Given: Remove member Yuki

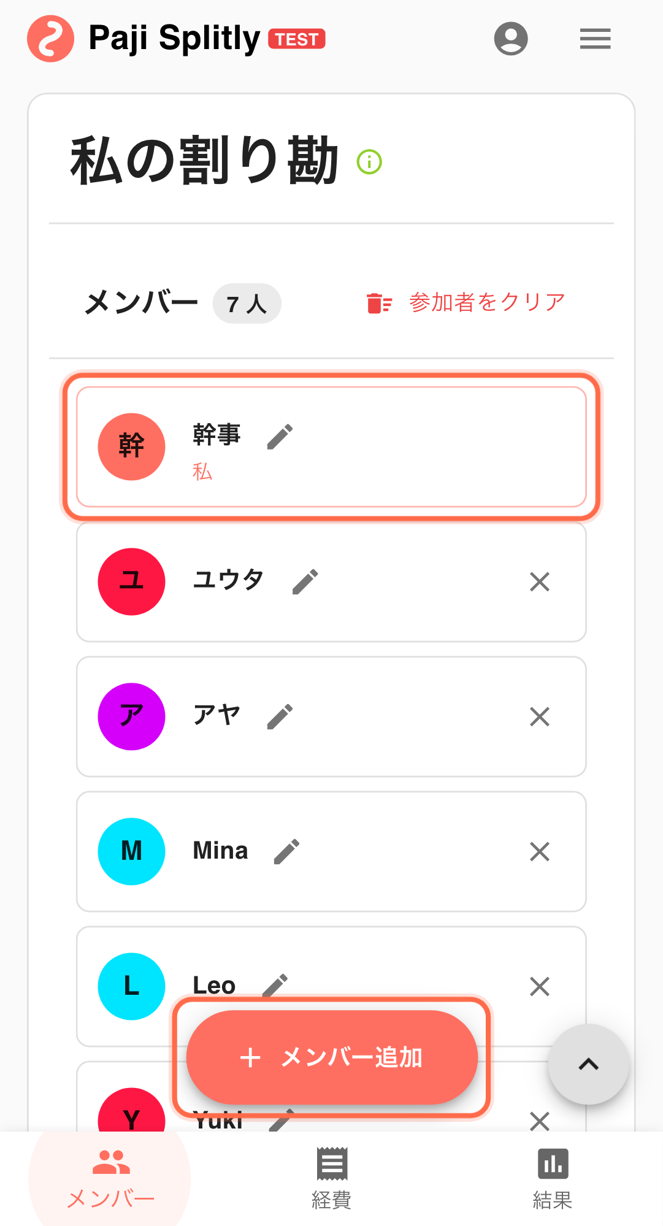Looking at the screenshot, I should tap(539, 1120).
